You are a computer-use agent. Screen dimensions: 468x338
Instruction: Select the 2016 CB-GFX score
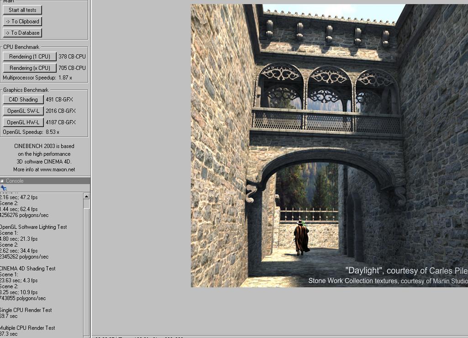tap(61, 111)
